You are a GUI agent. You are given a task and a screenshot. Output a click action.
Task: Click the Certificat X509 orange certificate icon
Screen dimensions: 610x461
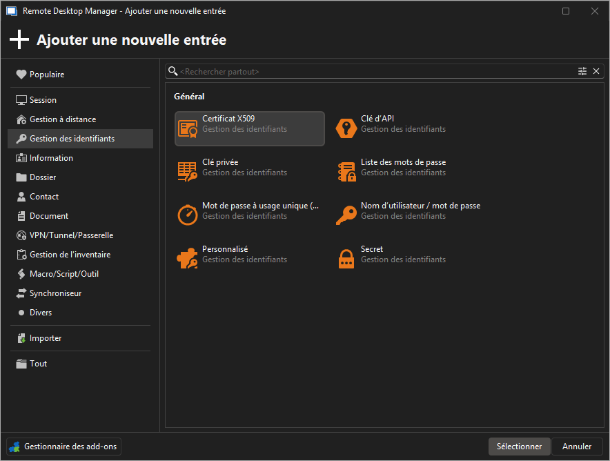coord(188,129)
